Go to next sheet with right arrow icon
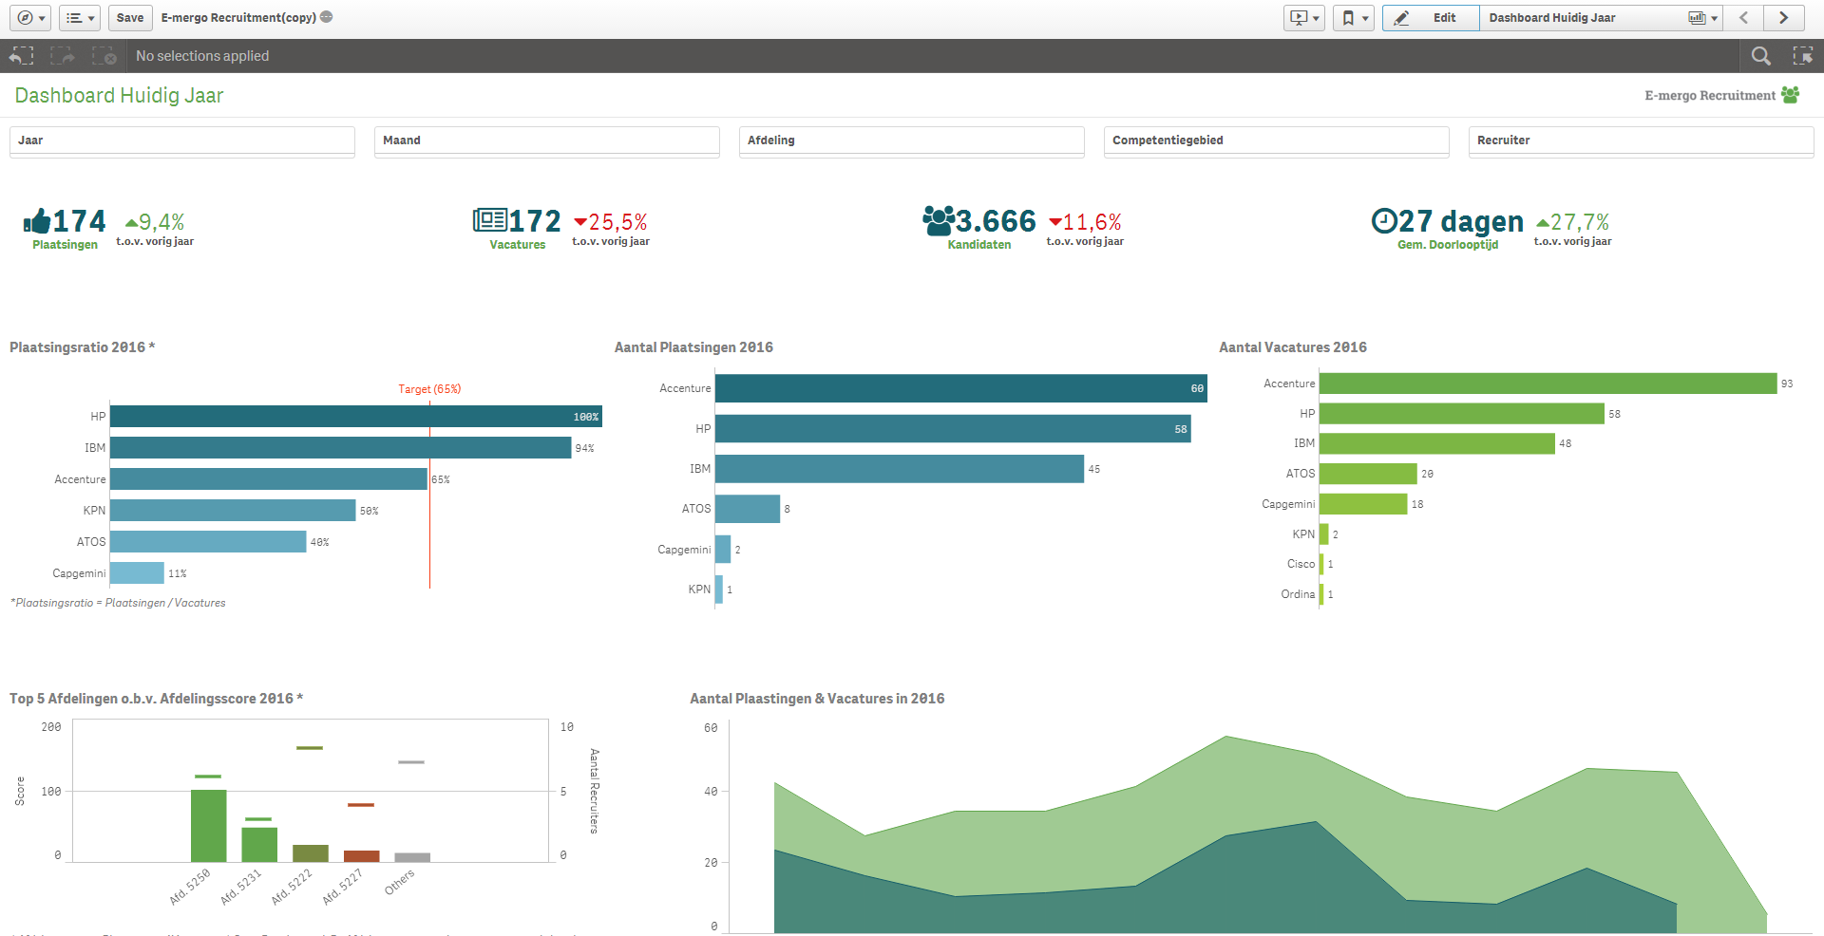The image size is (1824, 936). tap(1783, 17)
